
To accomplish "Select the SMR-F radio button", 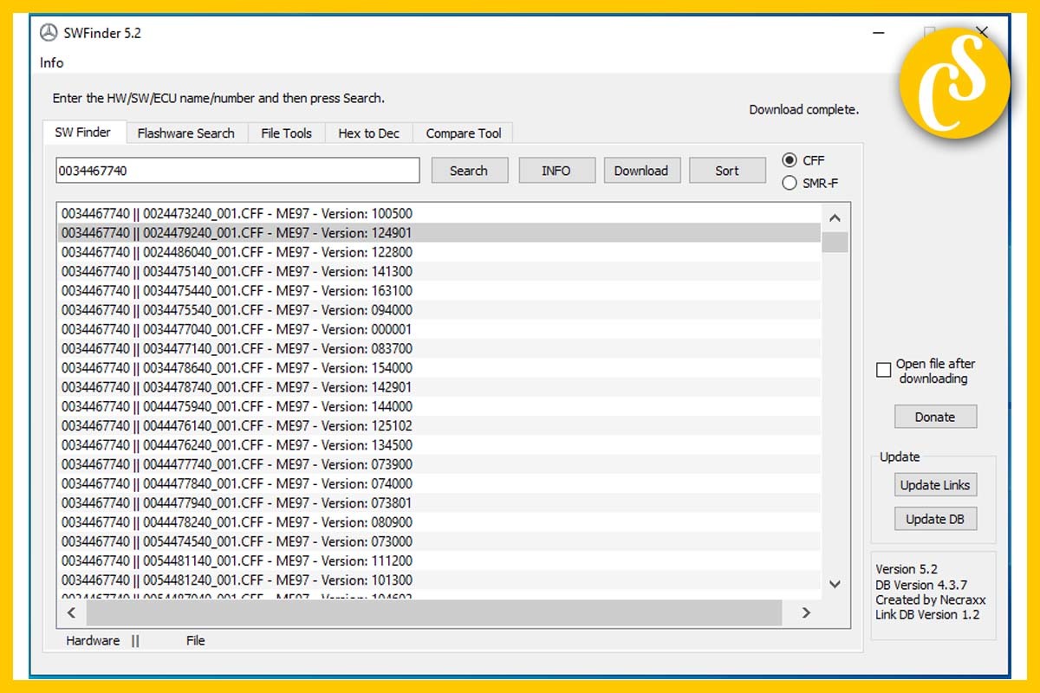I will (790, 183).
